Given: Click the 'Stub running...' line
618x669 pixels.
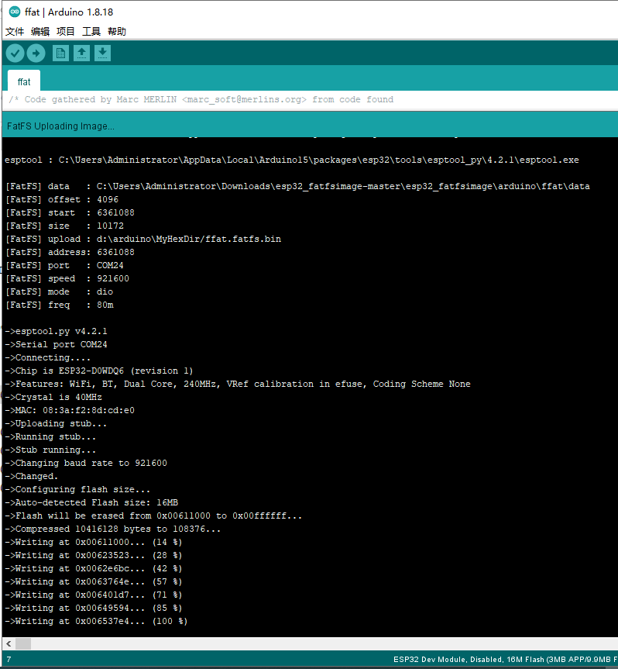Looking at the screenshot, I should pos(50,450).
